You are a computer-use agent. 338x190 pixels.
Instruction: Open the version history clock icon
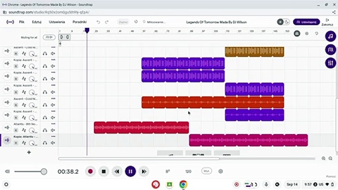tap(136, 22)
